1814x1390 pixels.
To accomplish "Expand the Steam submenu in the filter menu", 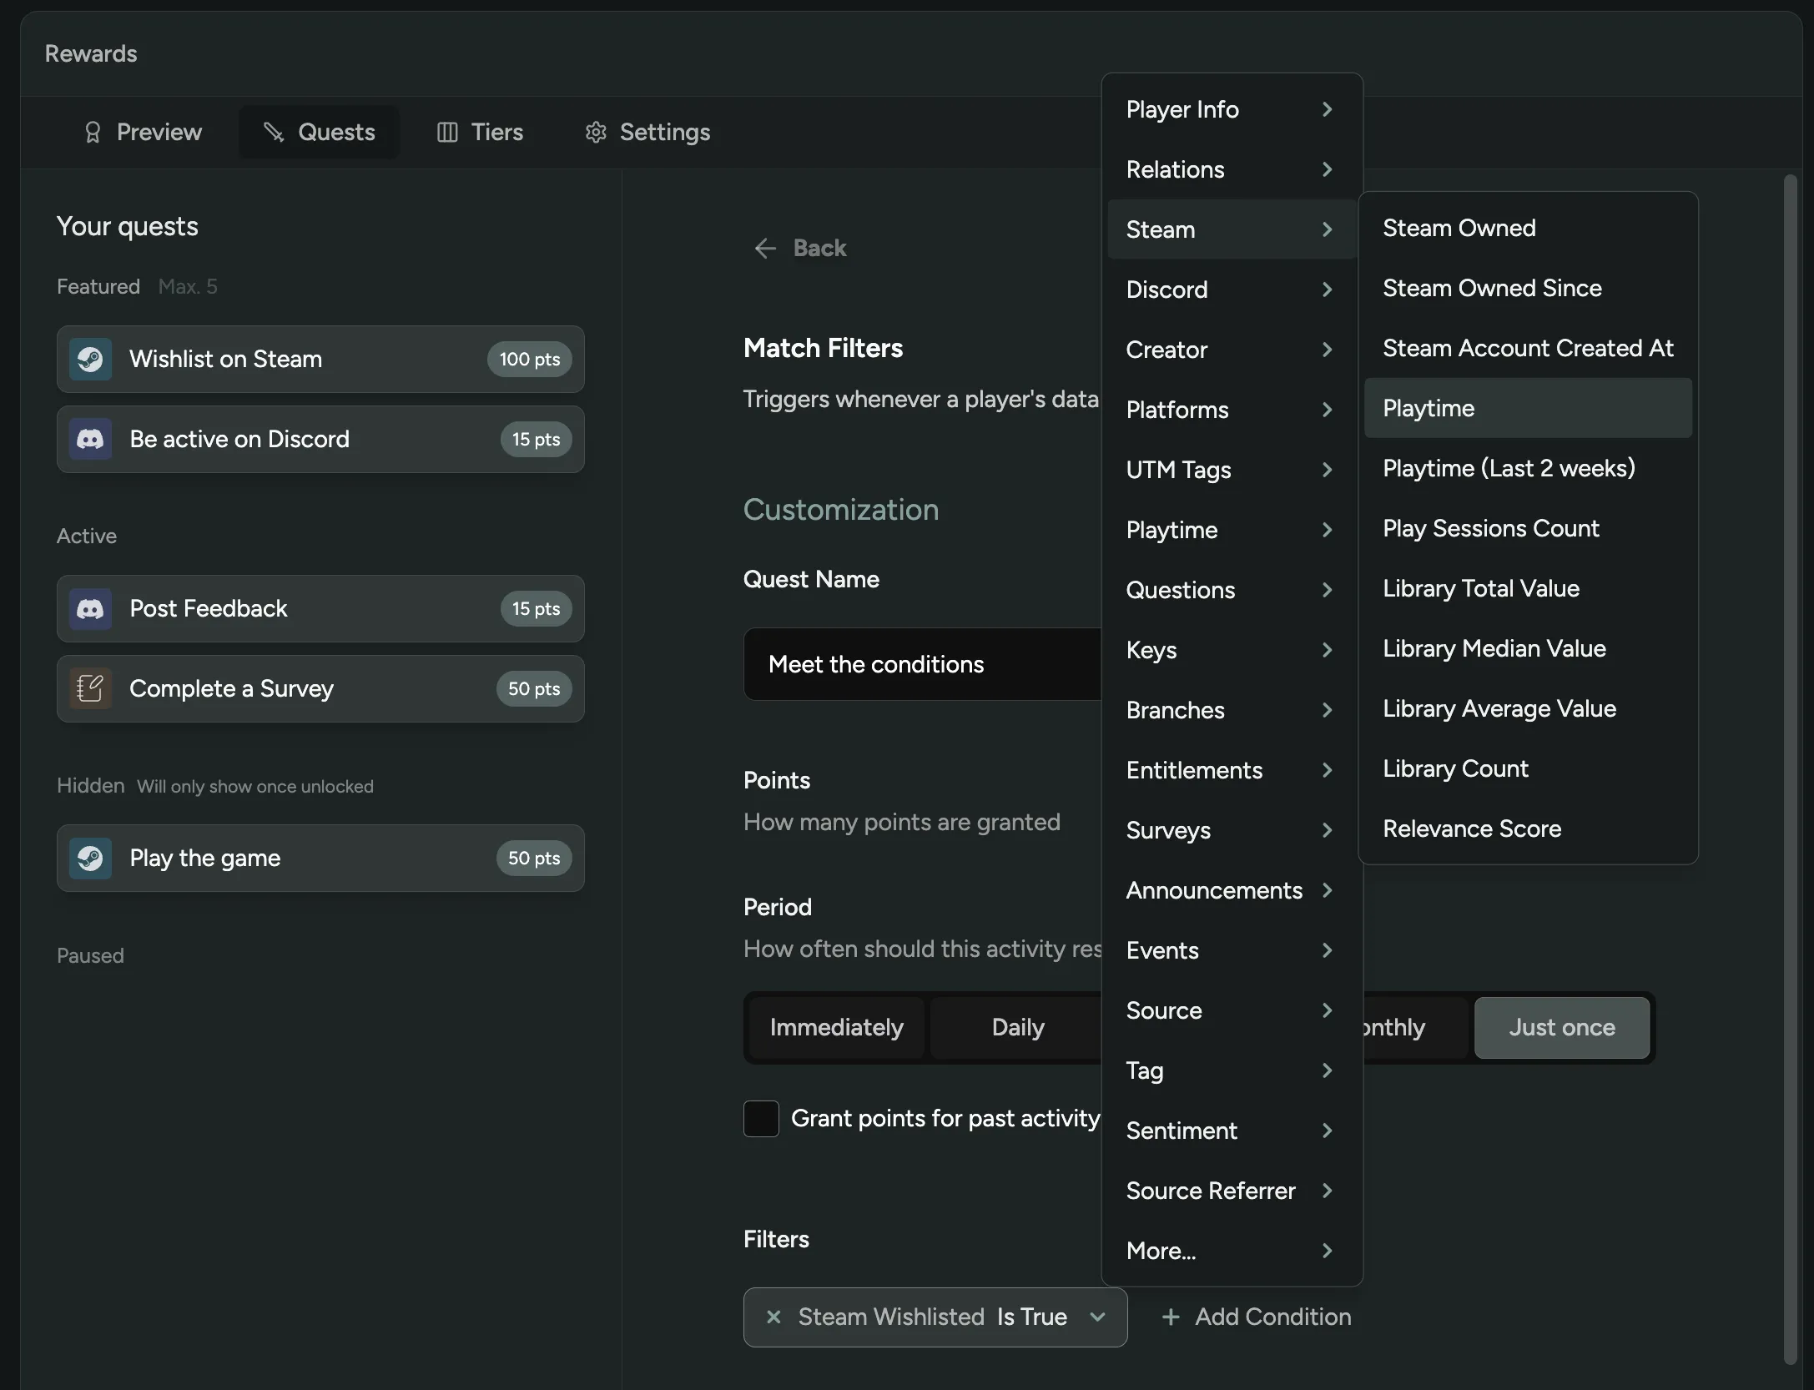I will (1229, 229).
